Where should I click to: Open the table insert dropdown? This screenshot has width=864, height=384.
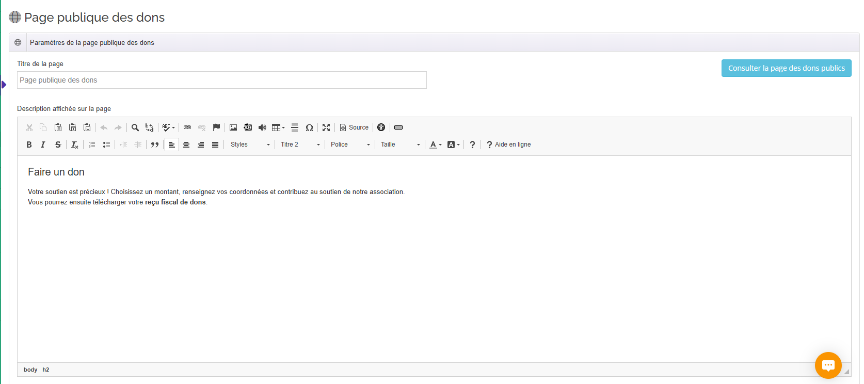point(279,127)
